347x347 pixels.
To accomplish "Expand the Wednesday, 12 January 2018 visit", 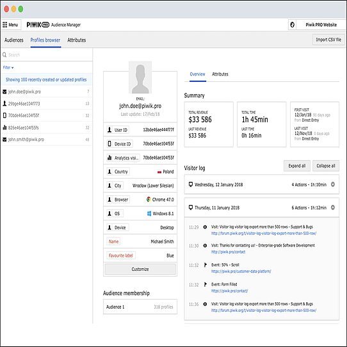I will tap(333, 184).
